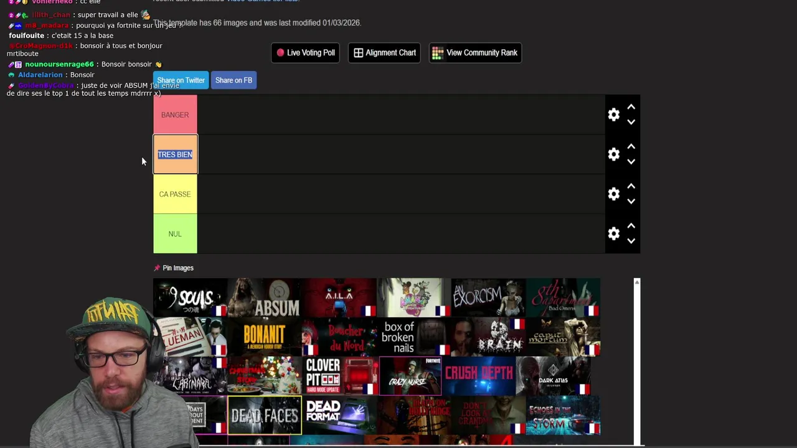Pick the A.I.L.A game image
The width and height of the screenshot is (797, 448).
click(x=339, y=297)
